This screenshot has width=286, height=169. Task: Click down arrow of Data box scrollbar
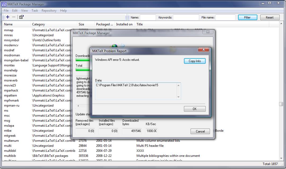[x=179, y=97]
